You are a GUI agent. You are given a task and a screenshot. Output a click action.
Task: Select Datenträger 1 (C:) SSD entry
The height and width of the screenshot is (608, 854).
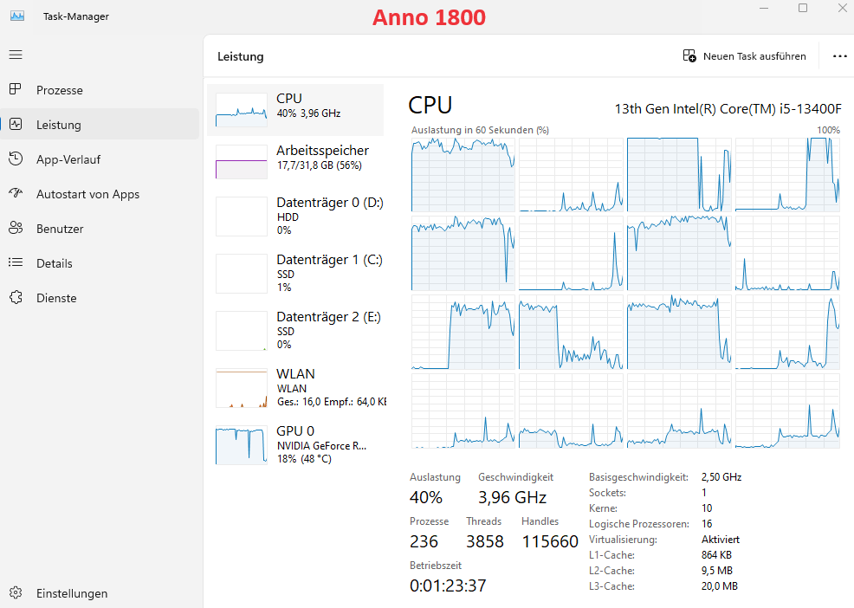(295, 274)
